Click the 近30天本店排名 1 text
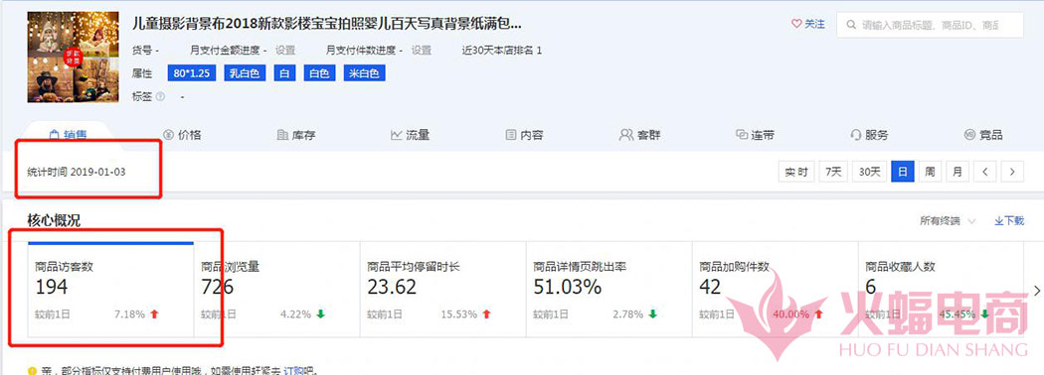 coord(502,50)
